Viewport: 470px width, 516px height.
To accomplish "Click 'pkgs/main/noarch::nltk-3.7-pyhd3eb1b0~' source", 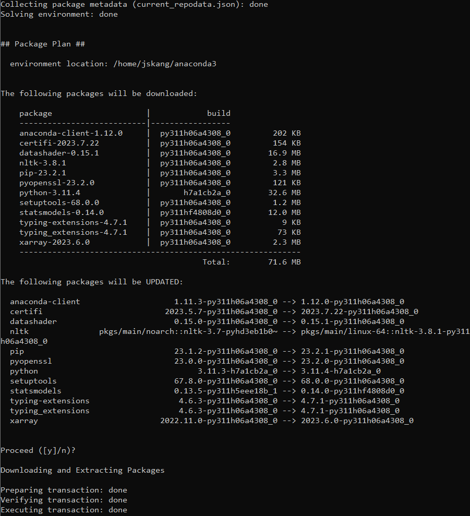I will coord(188,331).
